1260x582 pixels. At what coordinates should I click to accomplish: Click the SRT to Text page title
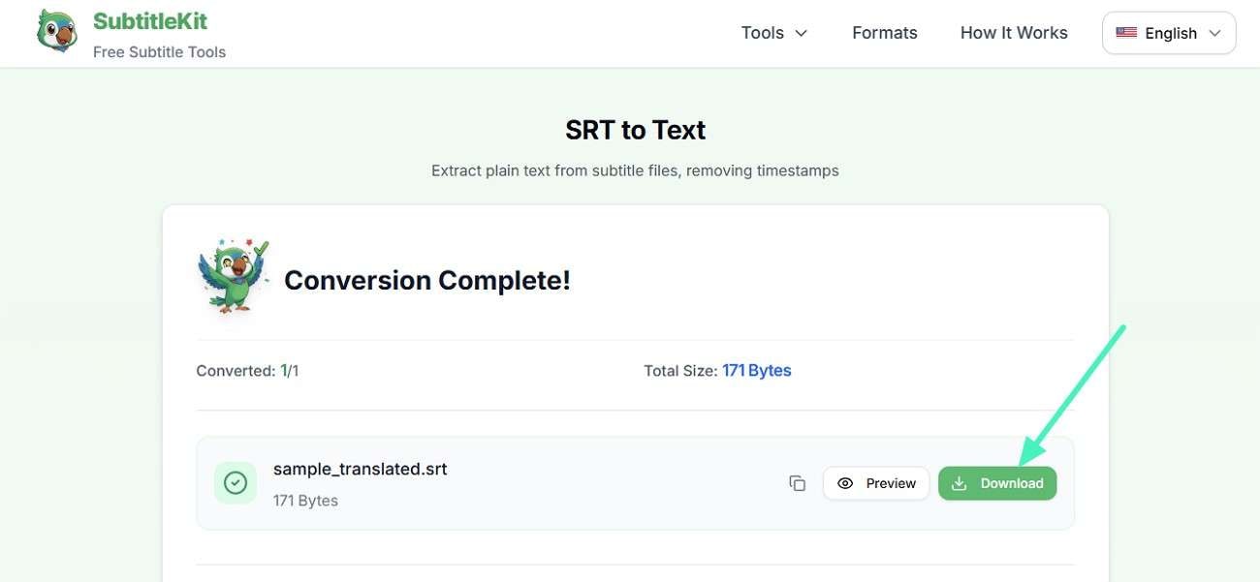click(636, 130)
